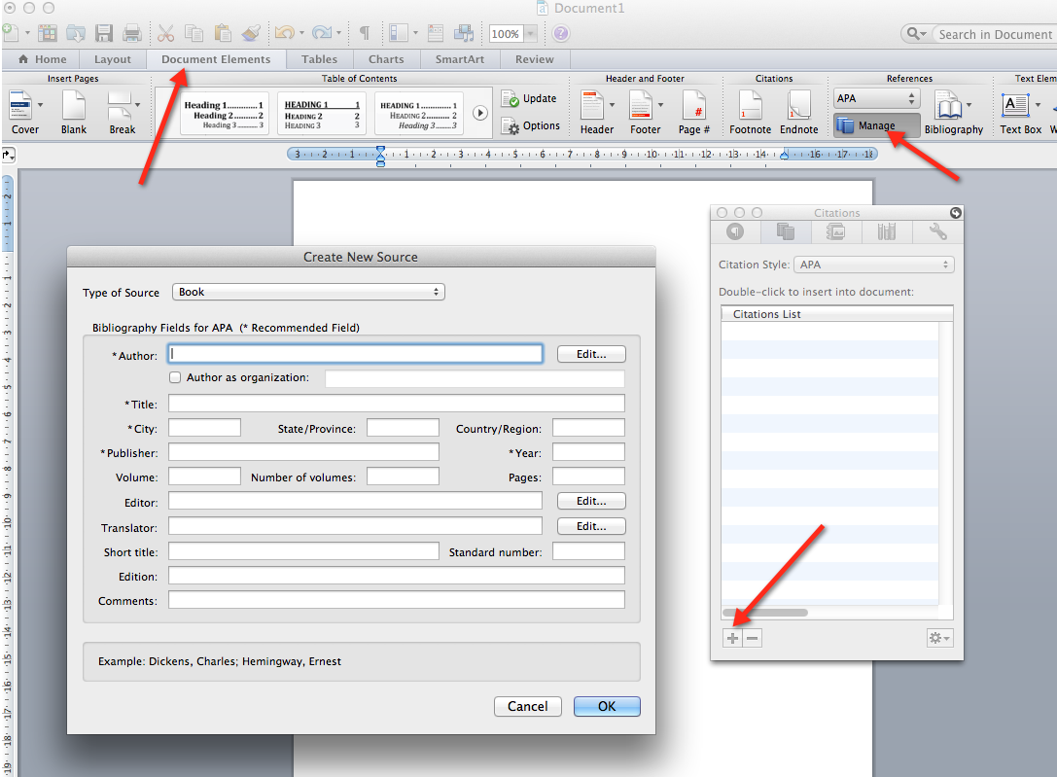The width and height of the screenshot is (1057, 777).
Task: Switch to the Home tab
Action: [43, 59]
